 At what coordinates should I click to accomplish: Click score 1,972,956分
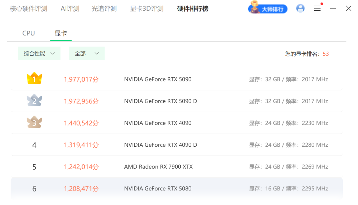click(81, 101)
